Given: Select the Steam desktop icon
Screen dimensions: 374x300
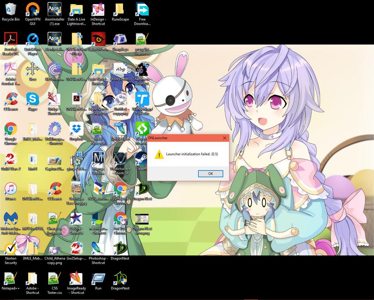Looking at the screenshot, I should pyautogui.click(x=142, y=159).
